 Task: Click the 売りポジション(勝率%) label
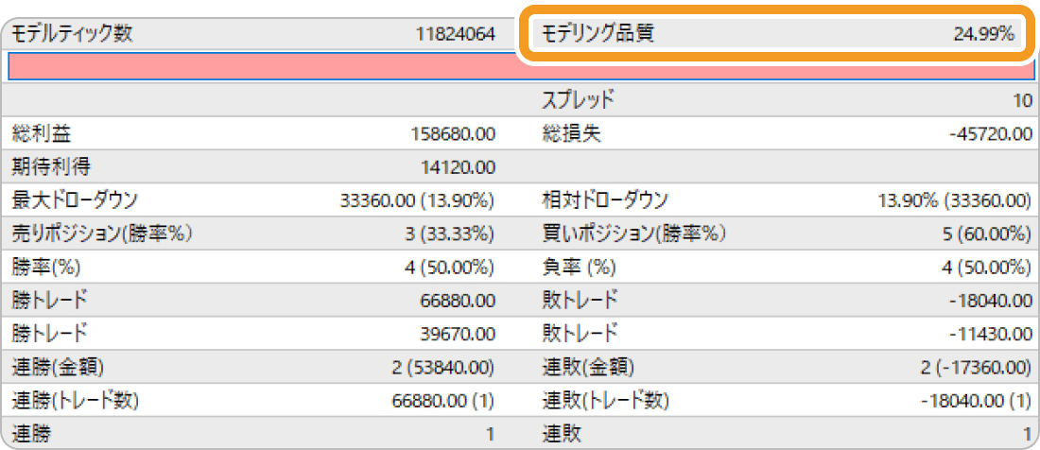point(103,233)
